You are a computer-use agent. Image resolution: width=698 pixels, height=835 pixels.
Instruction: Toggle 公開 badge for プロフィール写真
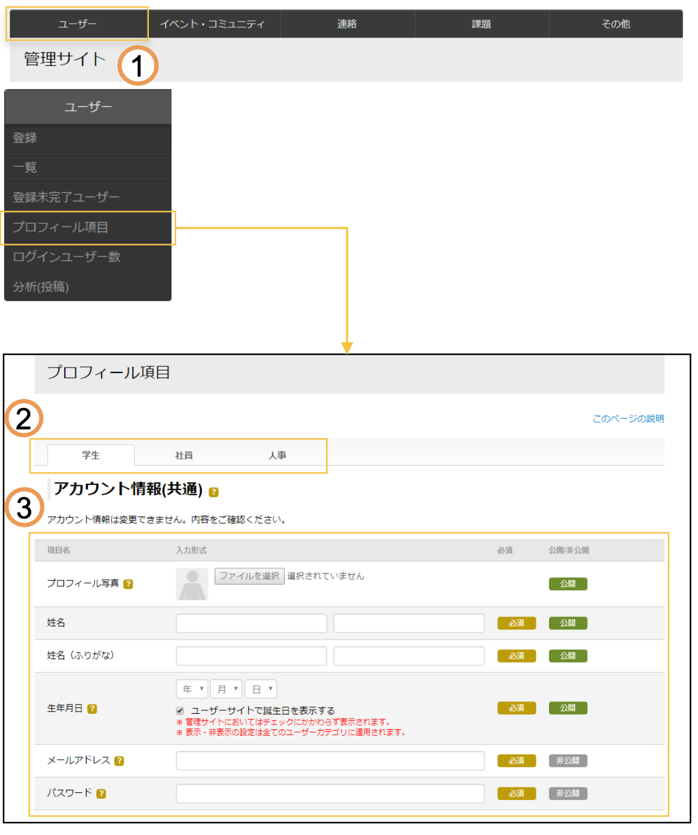(568, 584)
